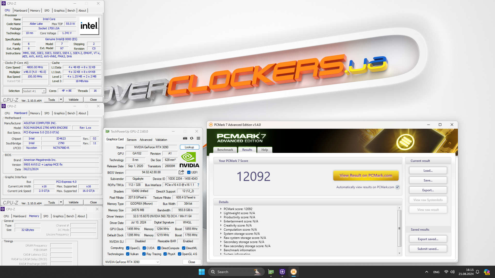Screen dimensions: 495x278
Task: Click the Intel logo in CPU-Z
Action: [89, 26]
